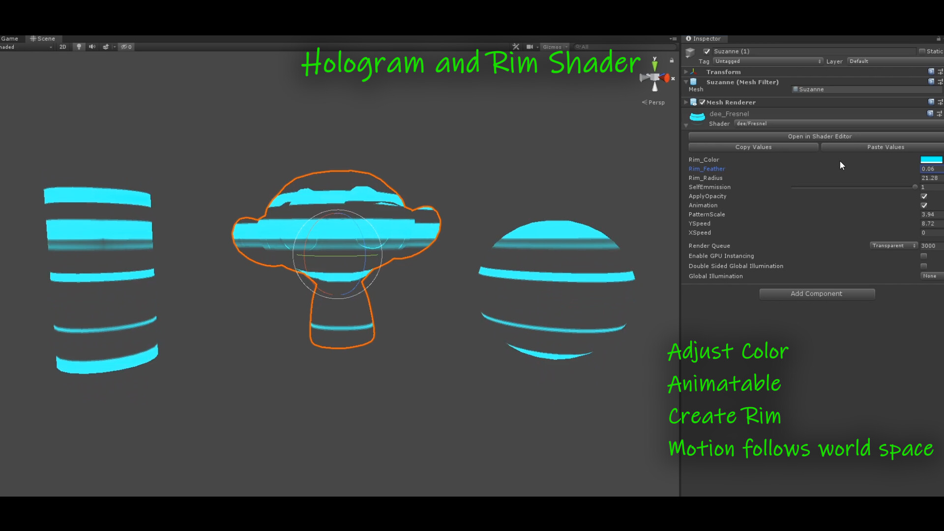Open the Scene view tools (wrench) icon
This screenshot has height=531, width=944.
(x=516, y=46)
